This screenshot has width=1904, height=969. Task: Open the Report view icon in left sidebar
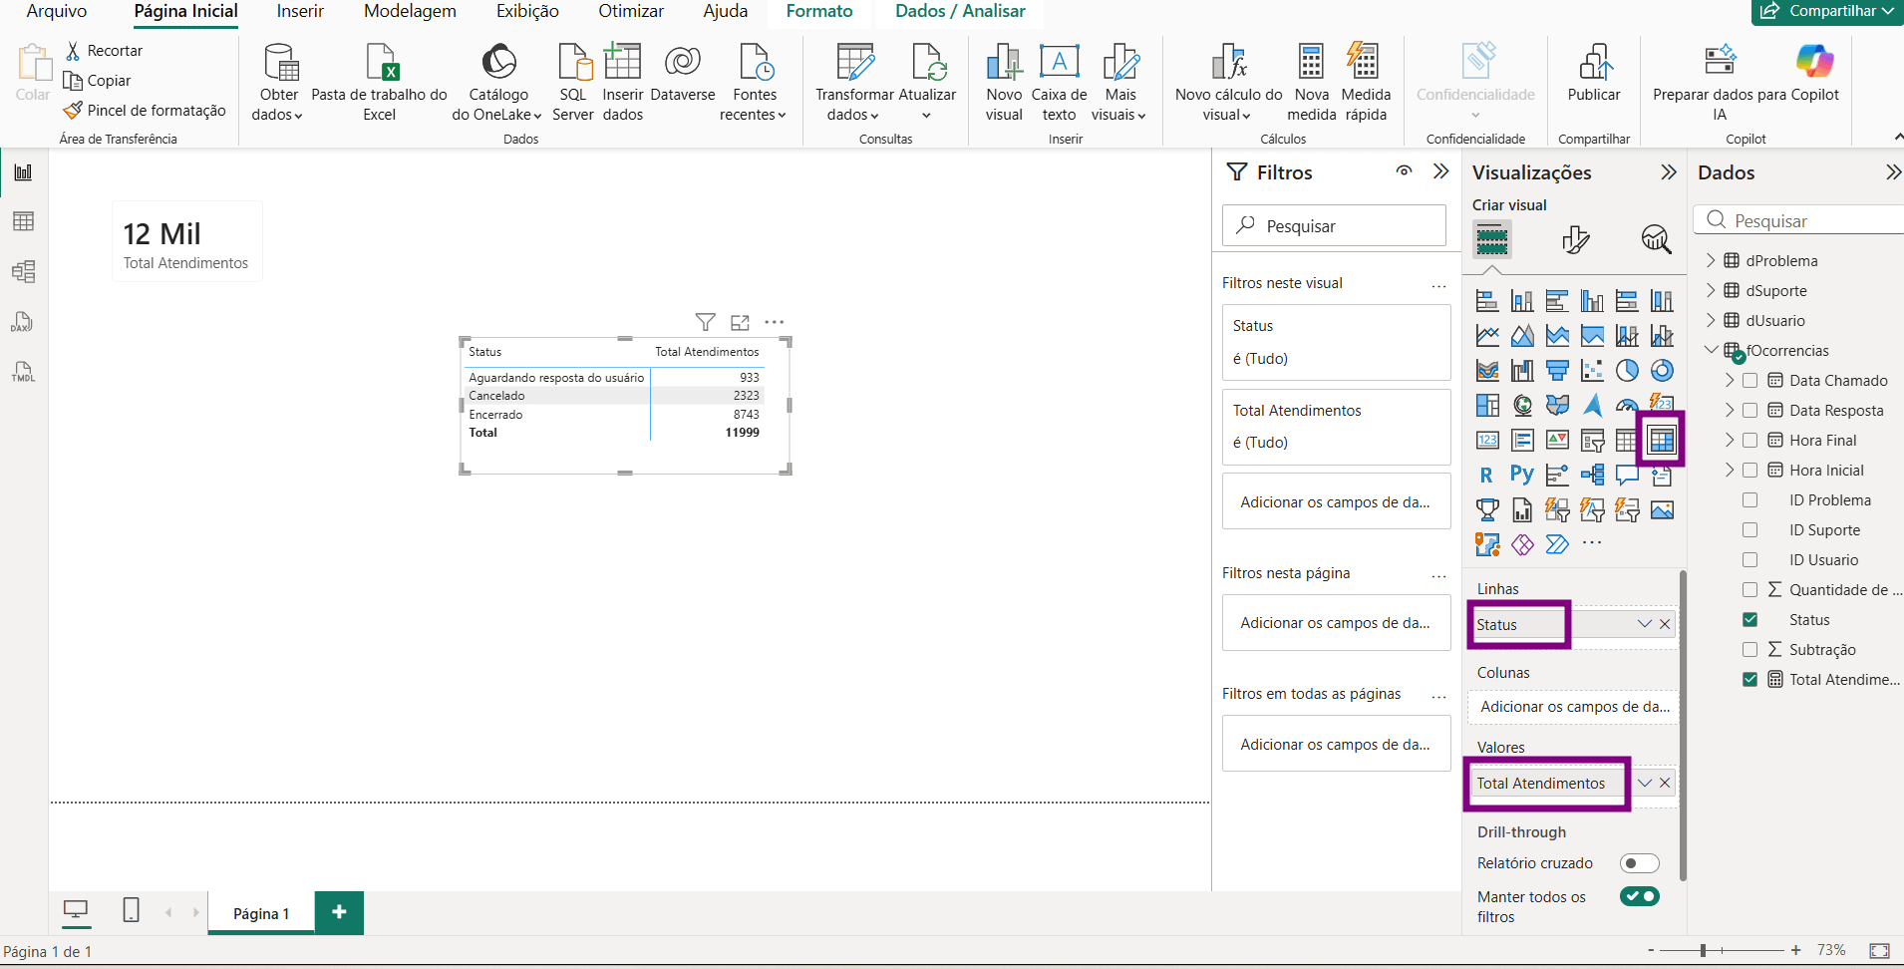[23, 172]
